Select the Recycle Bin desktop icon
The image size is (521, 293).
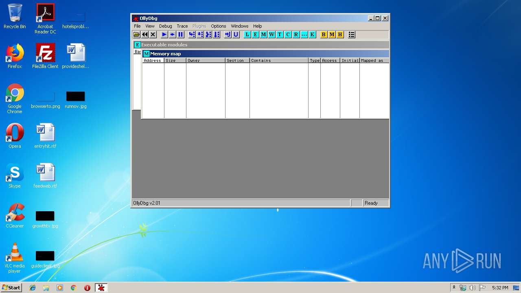pos(15,16)
